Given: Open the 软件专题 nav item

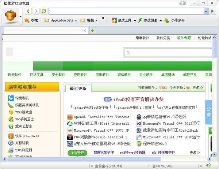Looking at the screenshot, I should click(x=184, y=38).
